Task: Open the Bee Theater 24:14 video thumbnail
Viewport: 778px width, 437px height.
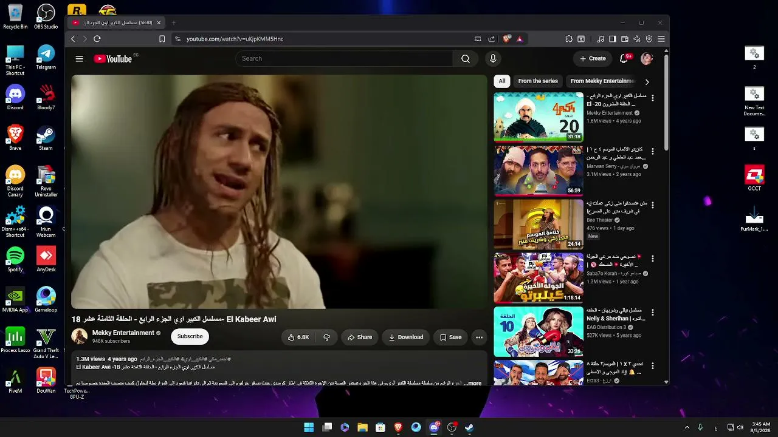Action: coord(539,224)
